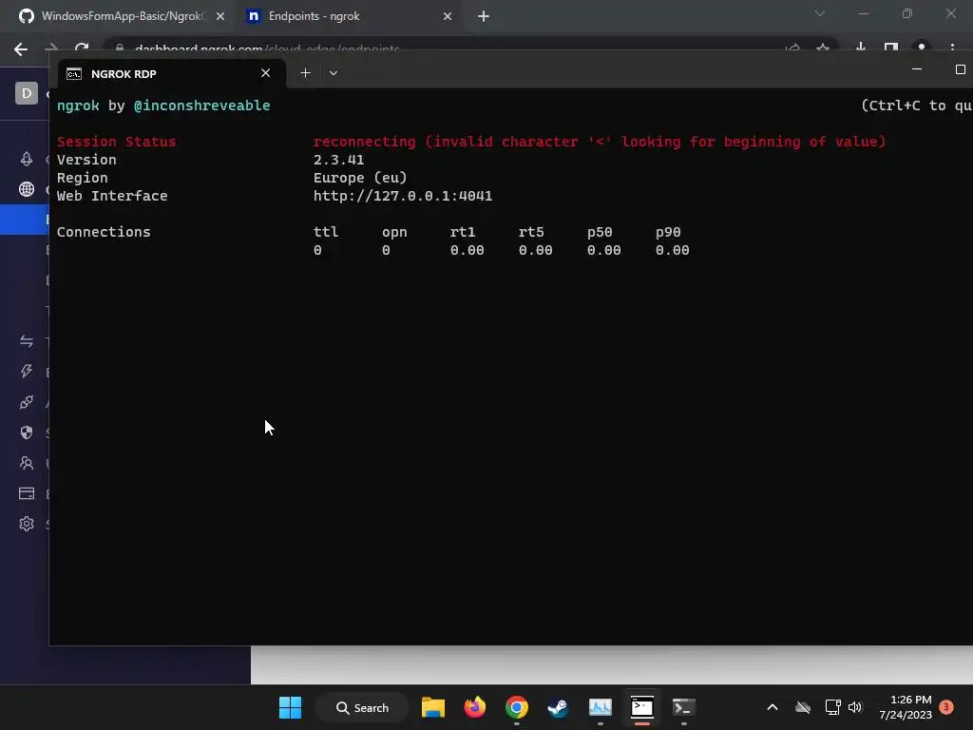The height and width of the screenshot is (730, 973).
Task: Open the active terminal taskbar icon
Action: 642,707
